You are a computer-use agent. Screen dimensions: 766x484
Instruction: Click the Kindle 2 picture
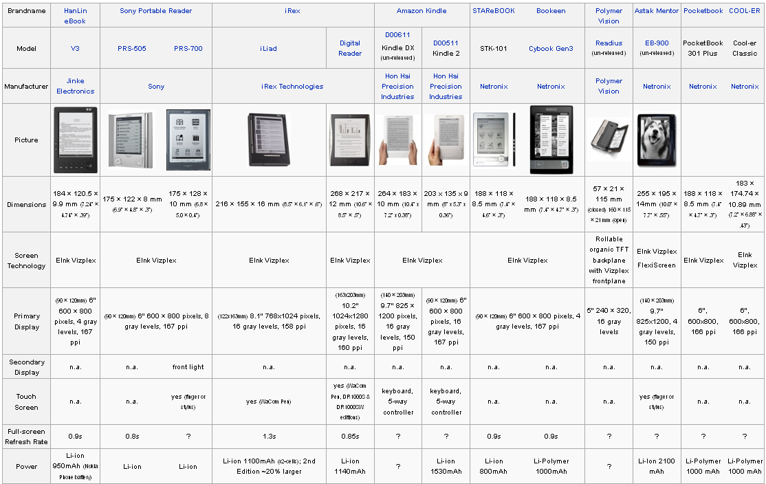446,140
